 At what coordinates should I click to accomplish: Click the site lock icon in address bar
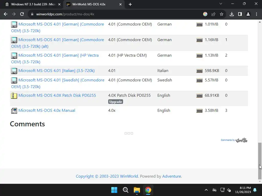point(32,14)
